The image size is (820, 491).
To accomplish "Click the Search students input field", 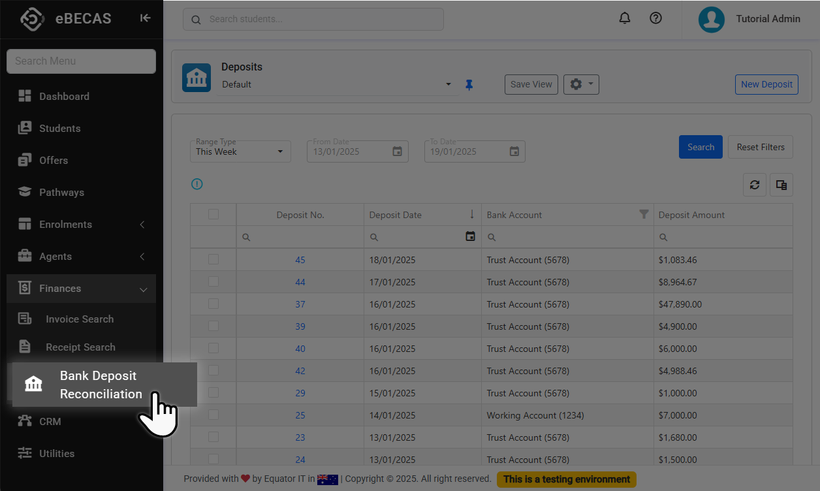I will click(320, 19).
